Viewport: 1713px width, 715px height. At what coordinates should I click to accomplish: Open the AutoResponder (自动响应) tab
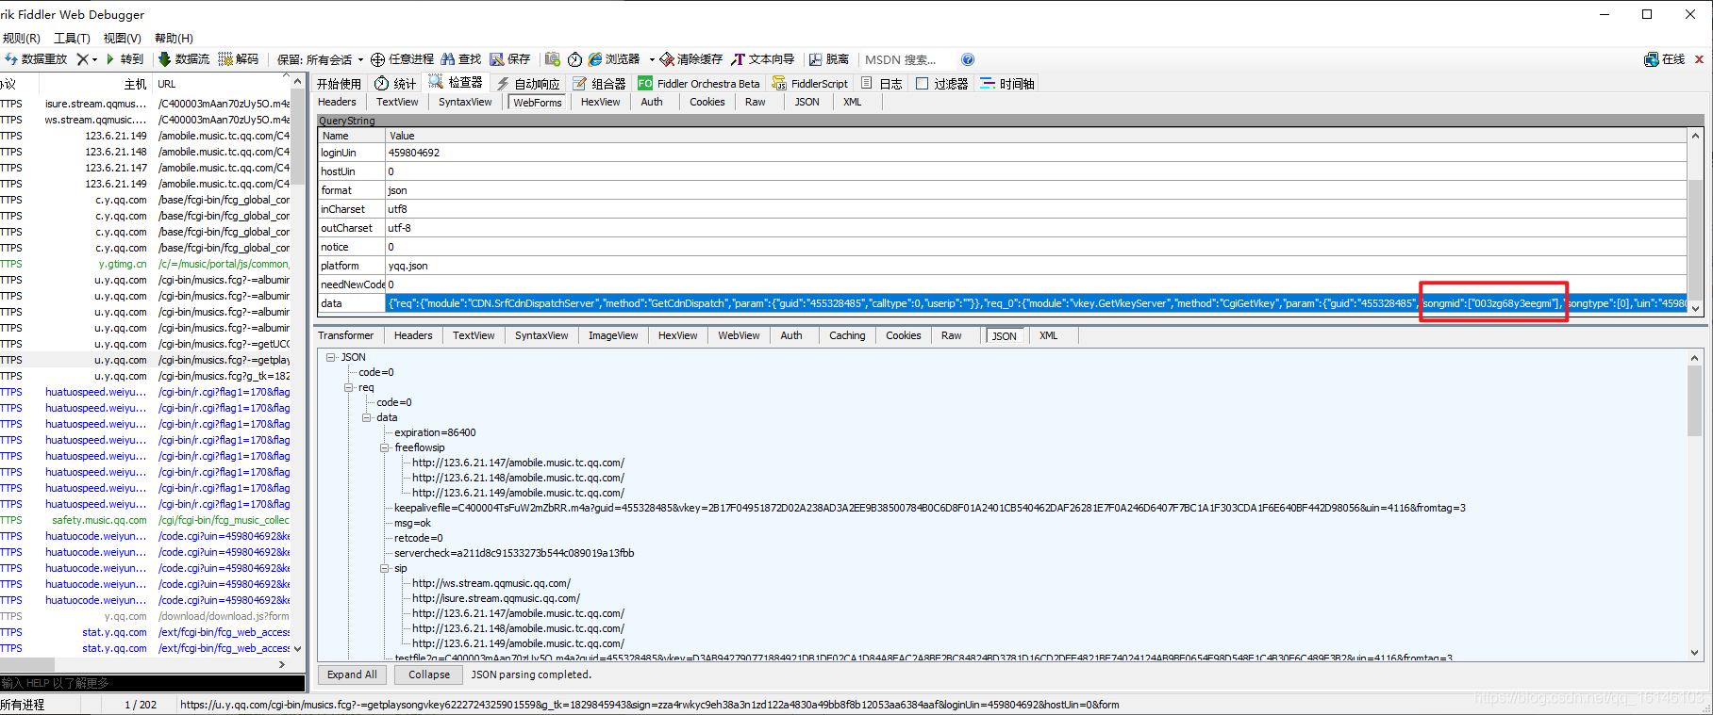(x=528, y=84)
